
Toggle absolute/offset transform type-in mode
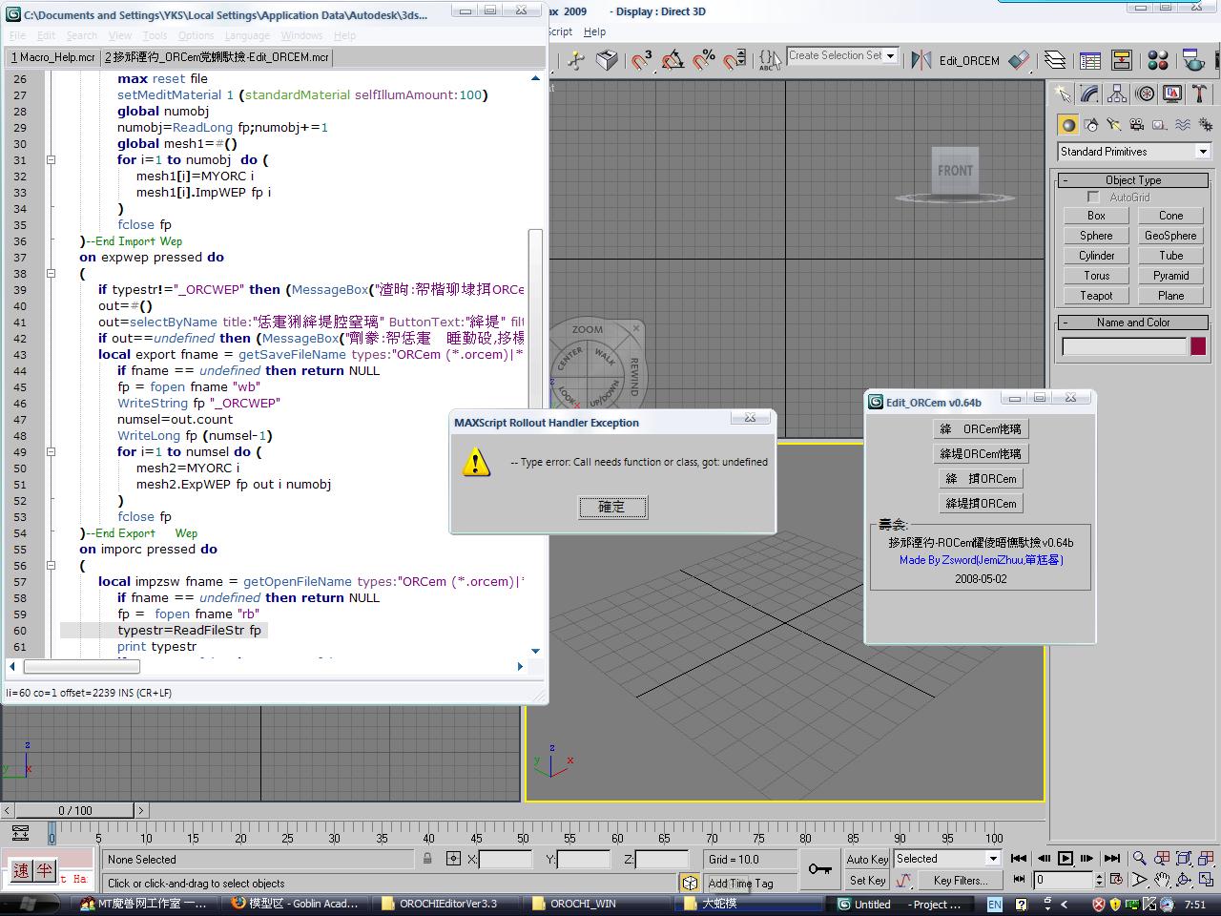453,859
